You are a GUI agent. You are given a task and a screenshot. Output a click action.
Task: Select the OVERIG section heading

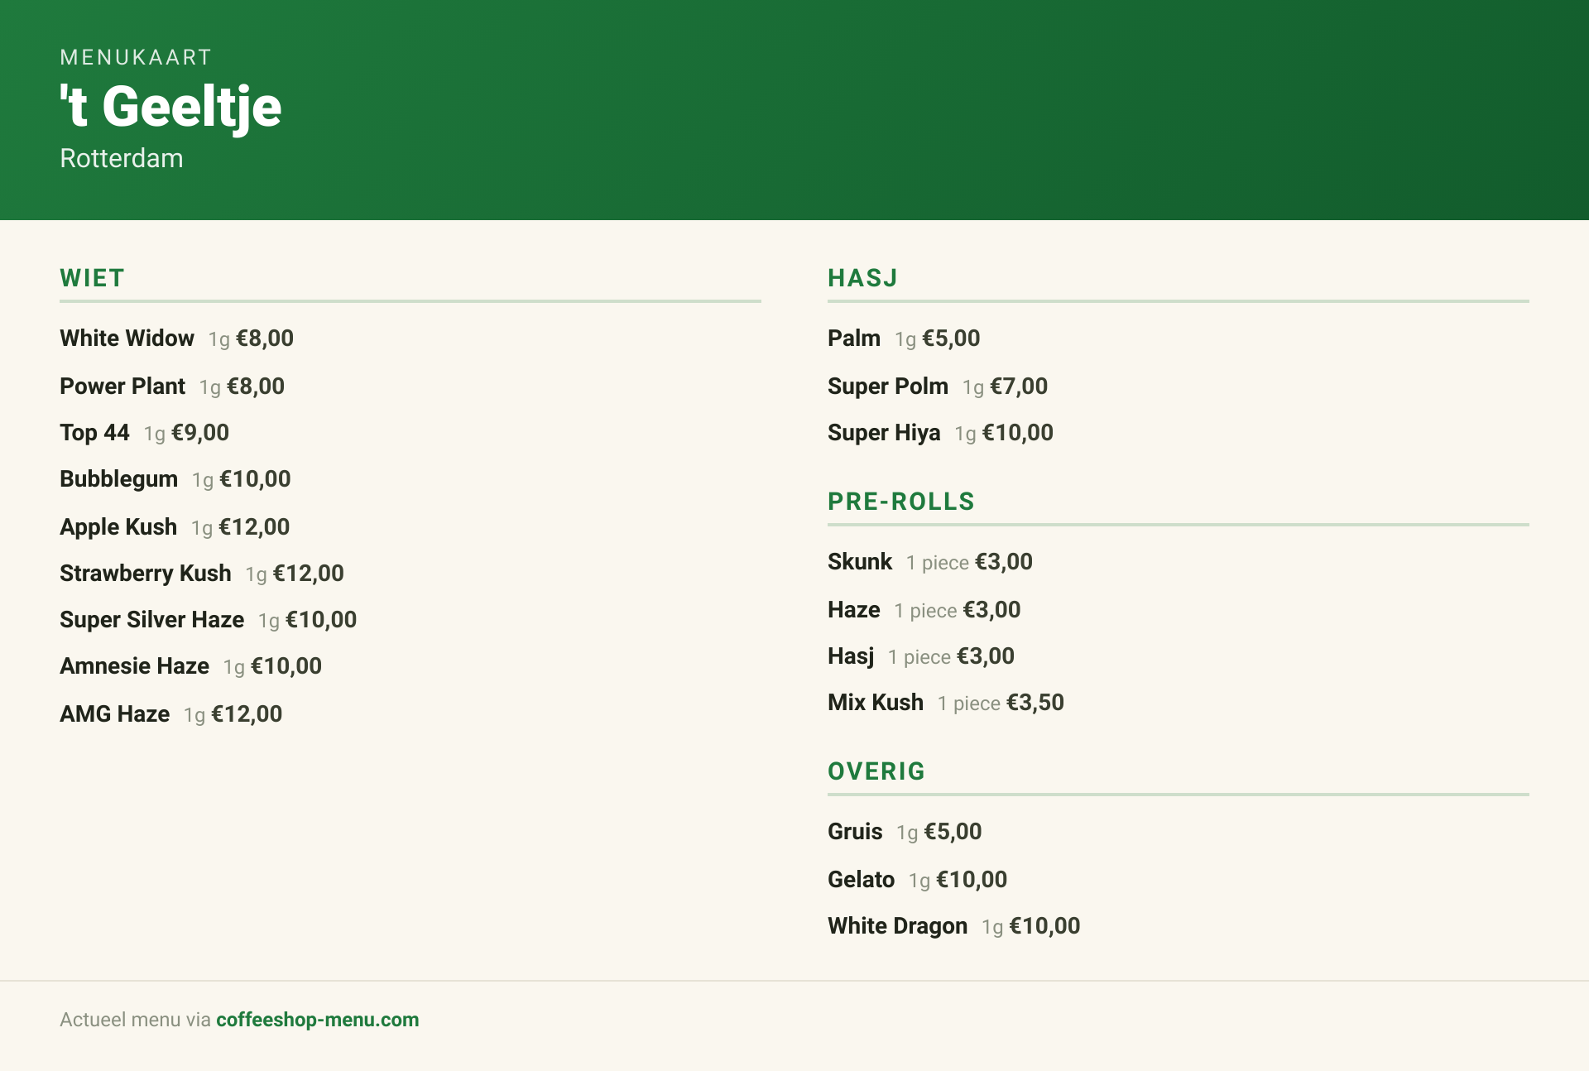point(876,771)
